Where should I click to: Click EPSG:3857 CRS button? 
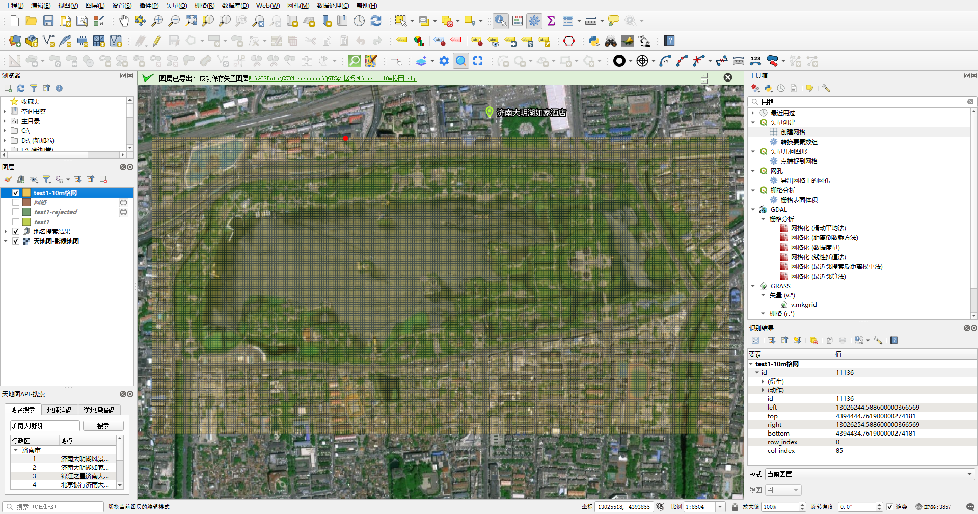[x=934, y=507]
